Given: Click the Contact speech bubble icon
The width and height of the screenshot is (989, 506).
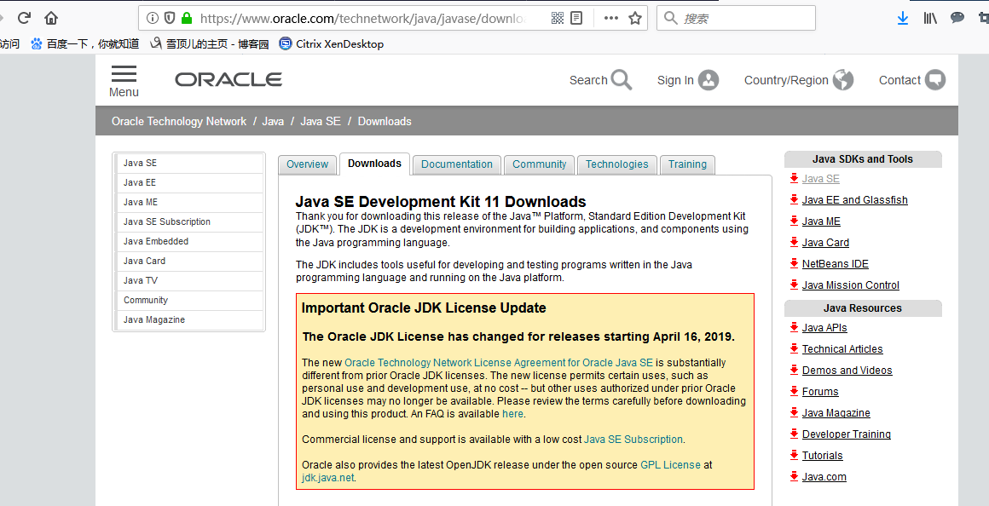Looking at the screenshot, I should 935,80.
